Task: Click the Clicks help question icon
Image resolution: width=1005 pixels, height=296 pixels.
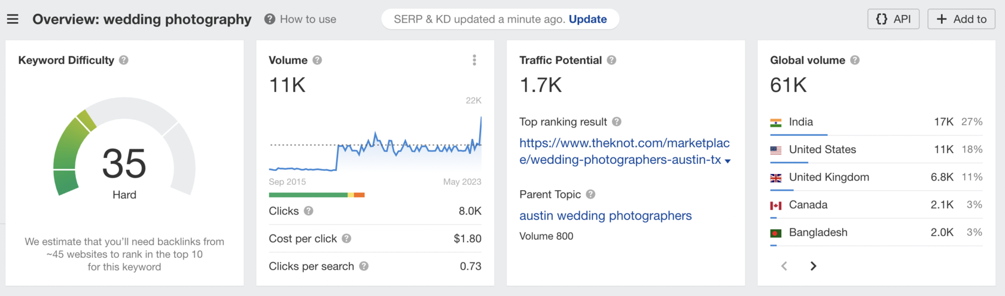Action: 308,211
